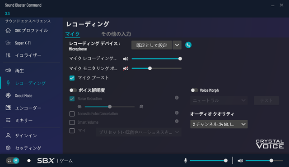Click teal phone communication device icon
The image size is (289, 167).
188,45
